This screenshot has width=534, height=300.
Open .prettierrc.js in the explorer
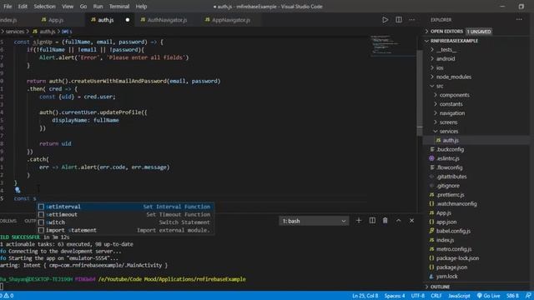point(451,195)
